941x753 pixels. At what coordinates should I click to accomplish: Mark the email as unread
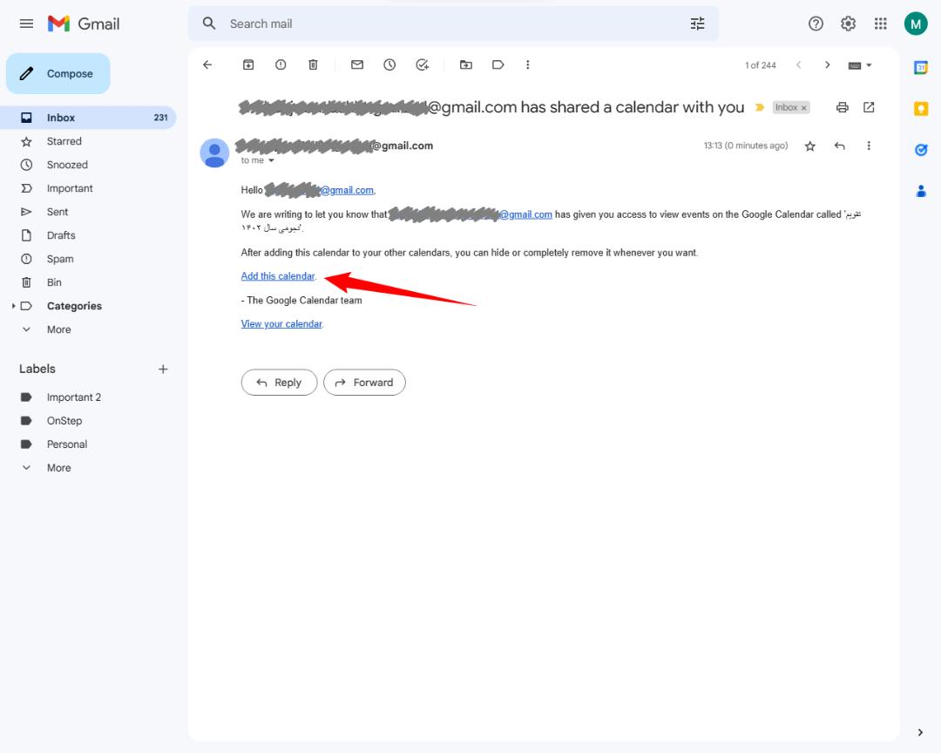357,64
